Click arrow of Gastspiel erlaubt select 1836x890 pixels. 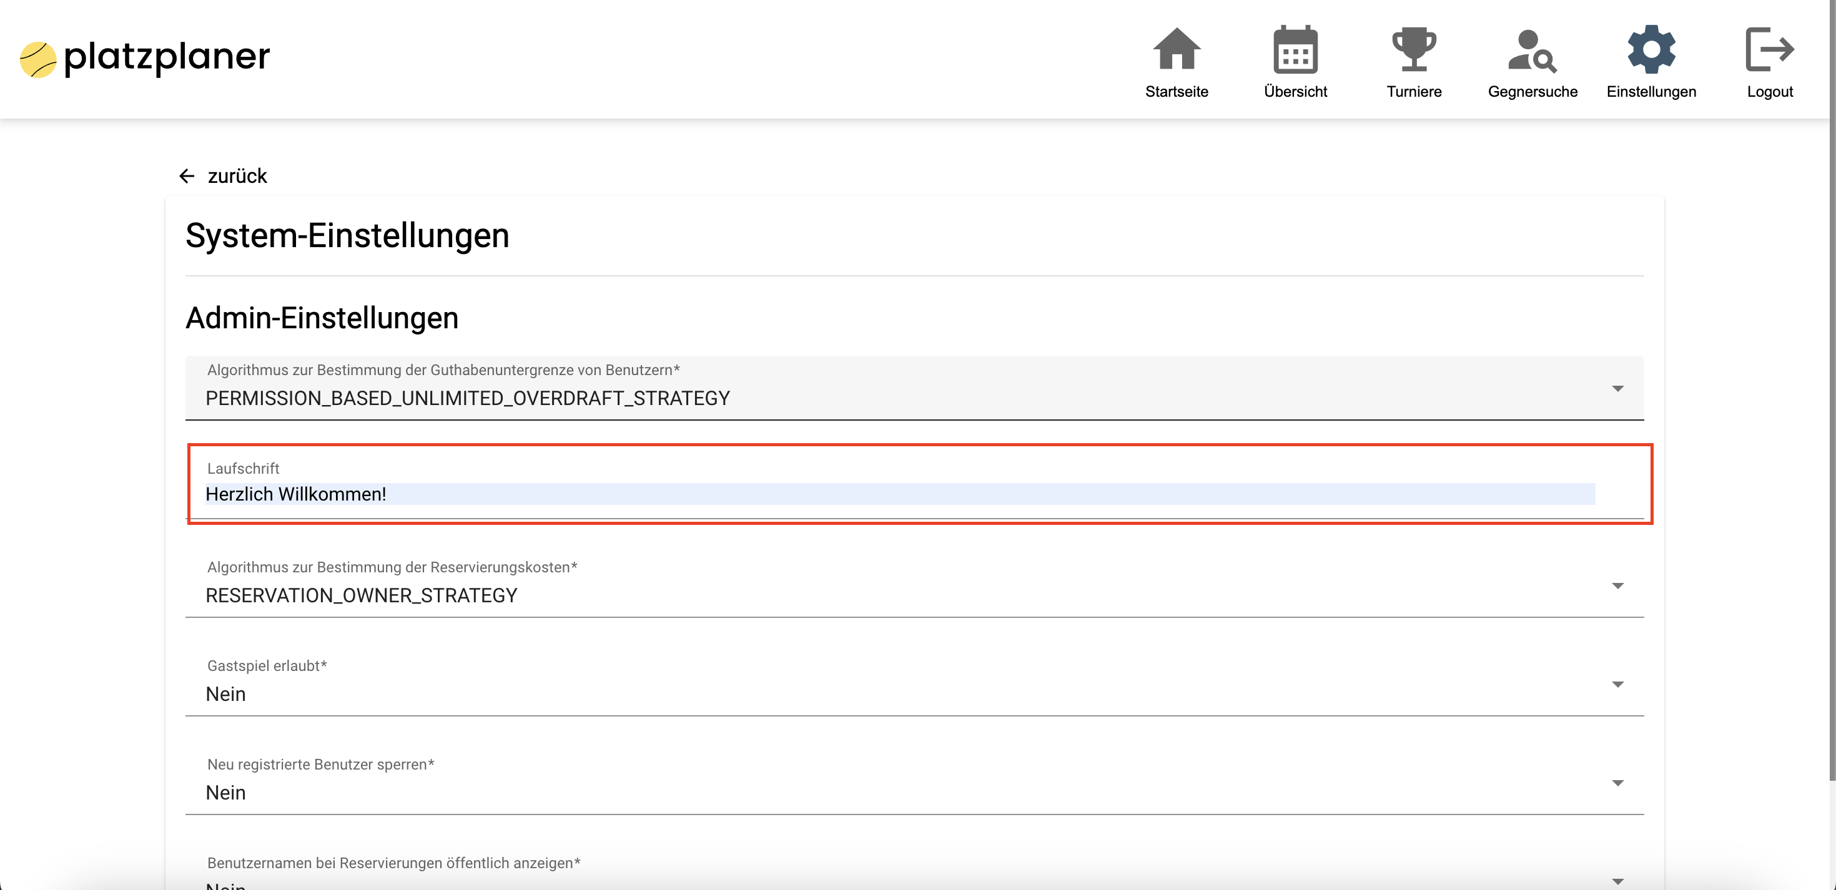[1617, 684]
